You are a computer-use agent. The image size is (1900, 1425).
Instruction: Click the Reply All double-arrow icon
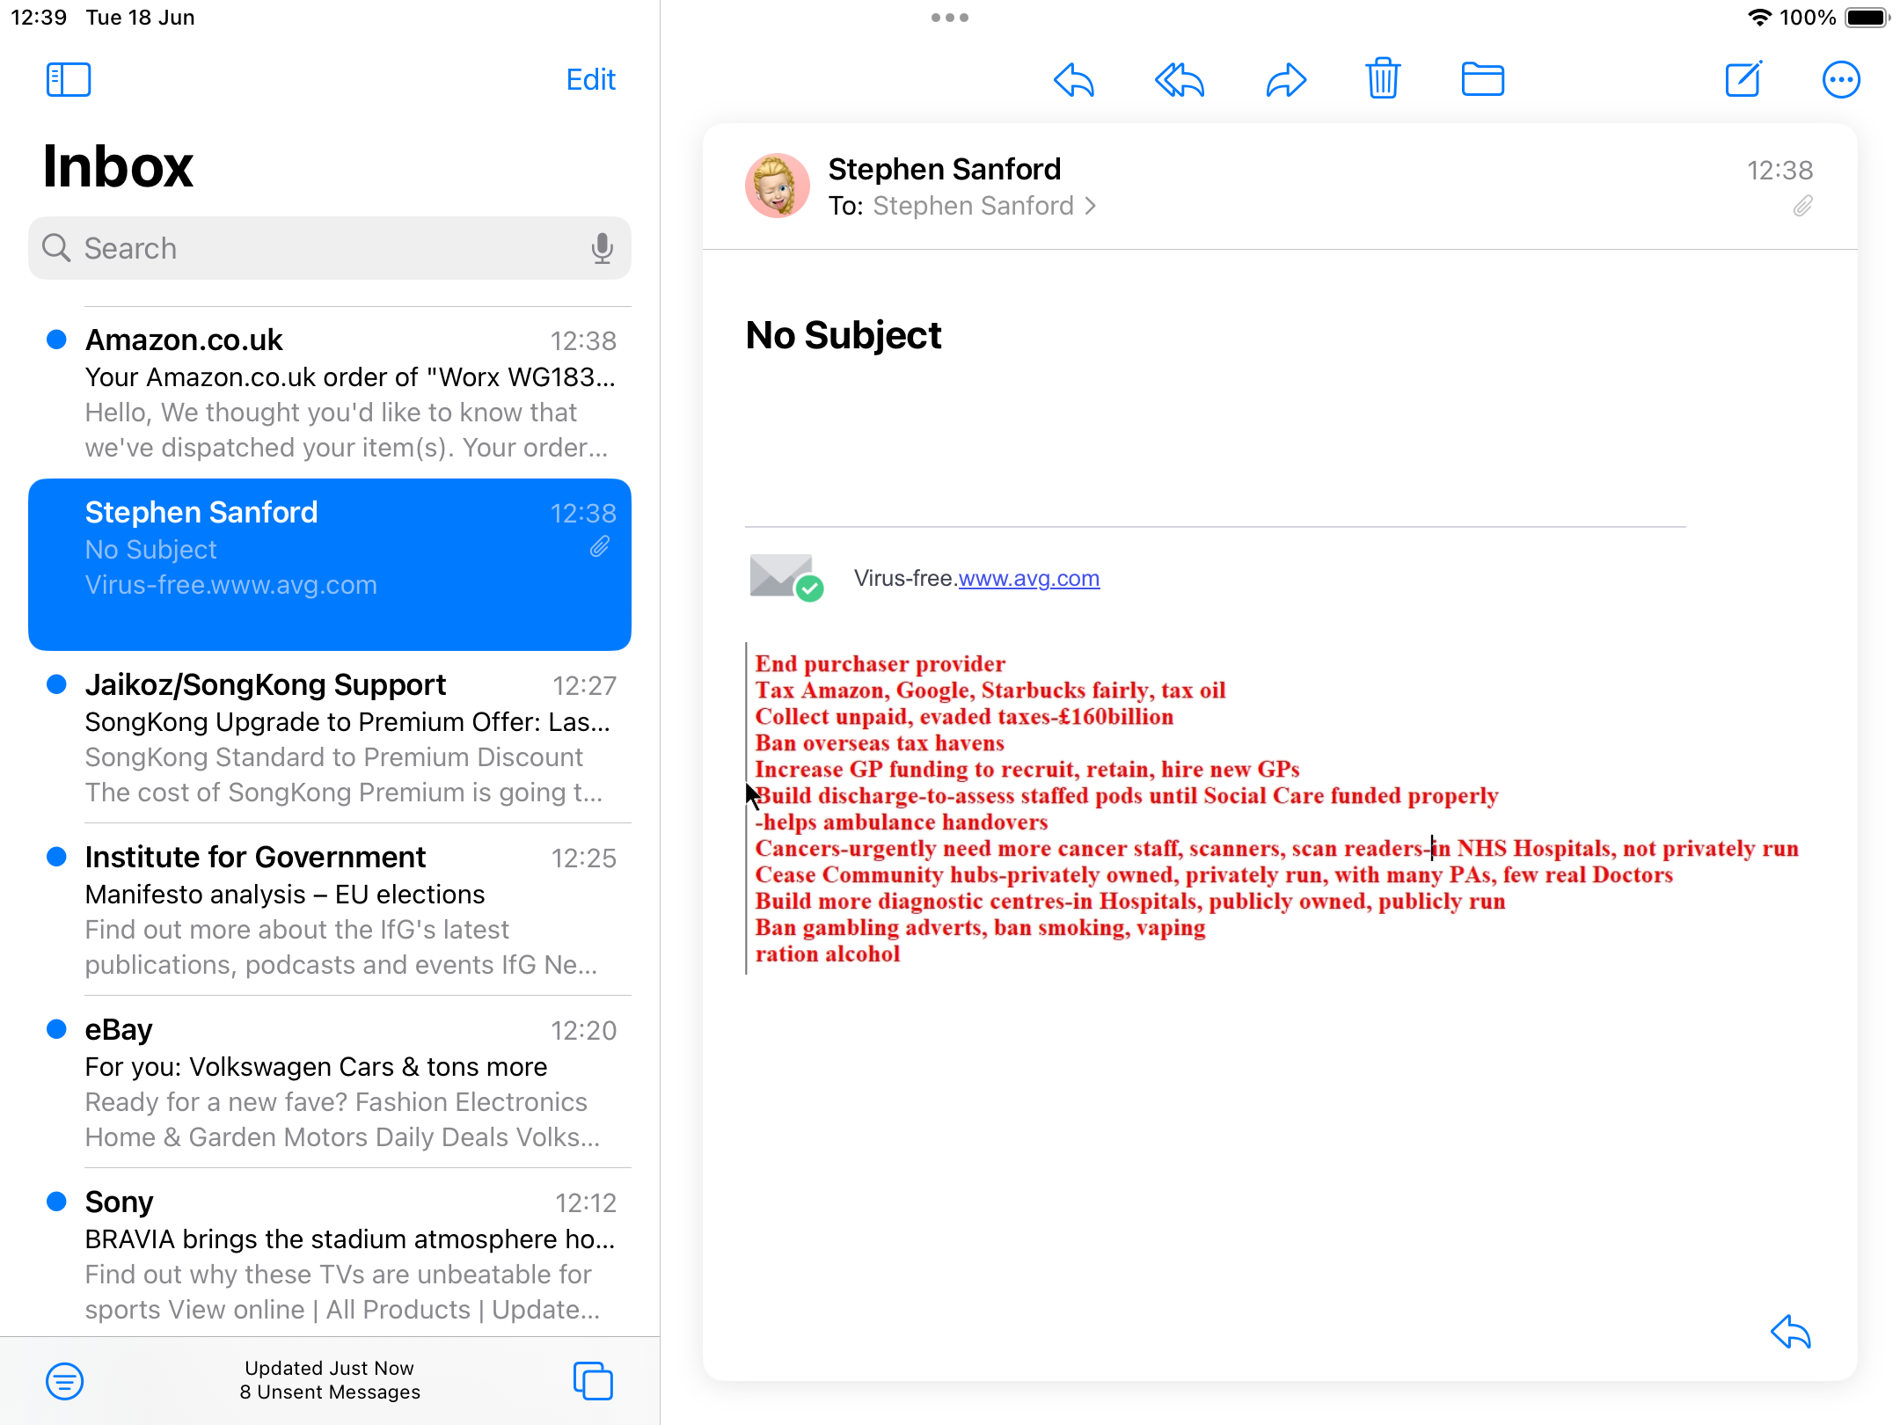(x=1179, y=80)
